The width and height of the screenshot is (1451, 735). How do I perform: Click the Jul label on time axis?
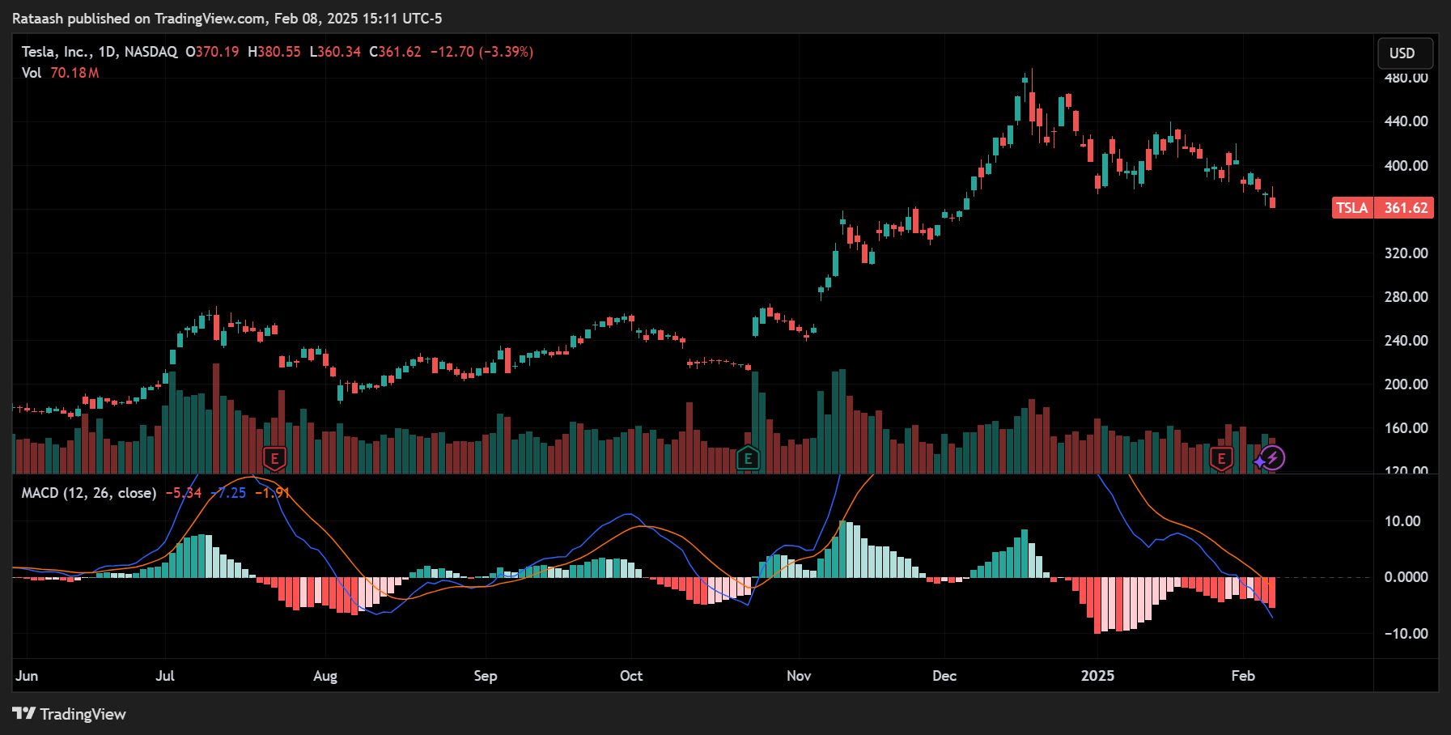[165, 676]
